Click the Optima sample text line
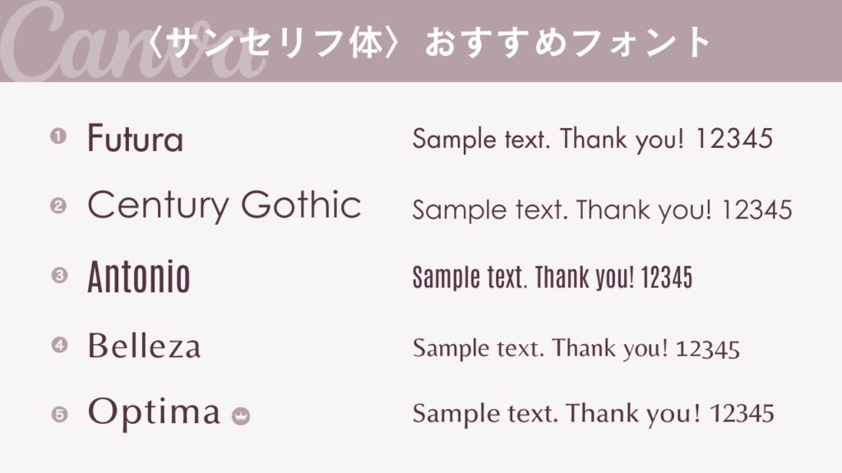The image size is (842, 473). (593, 412)
